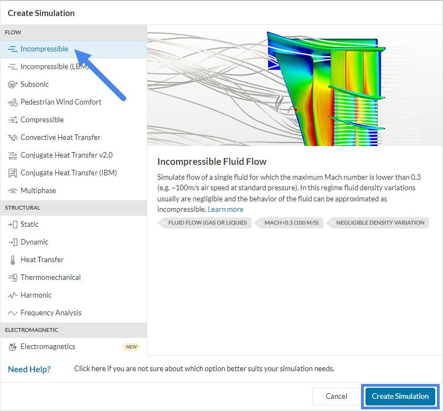
Task: Click the Incompressible flow icon
Action: [x=12, y=49]
